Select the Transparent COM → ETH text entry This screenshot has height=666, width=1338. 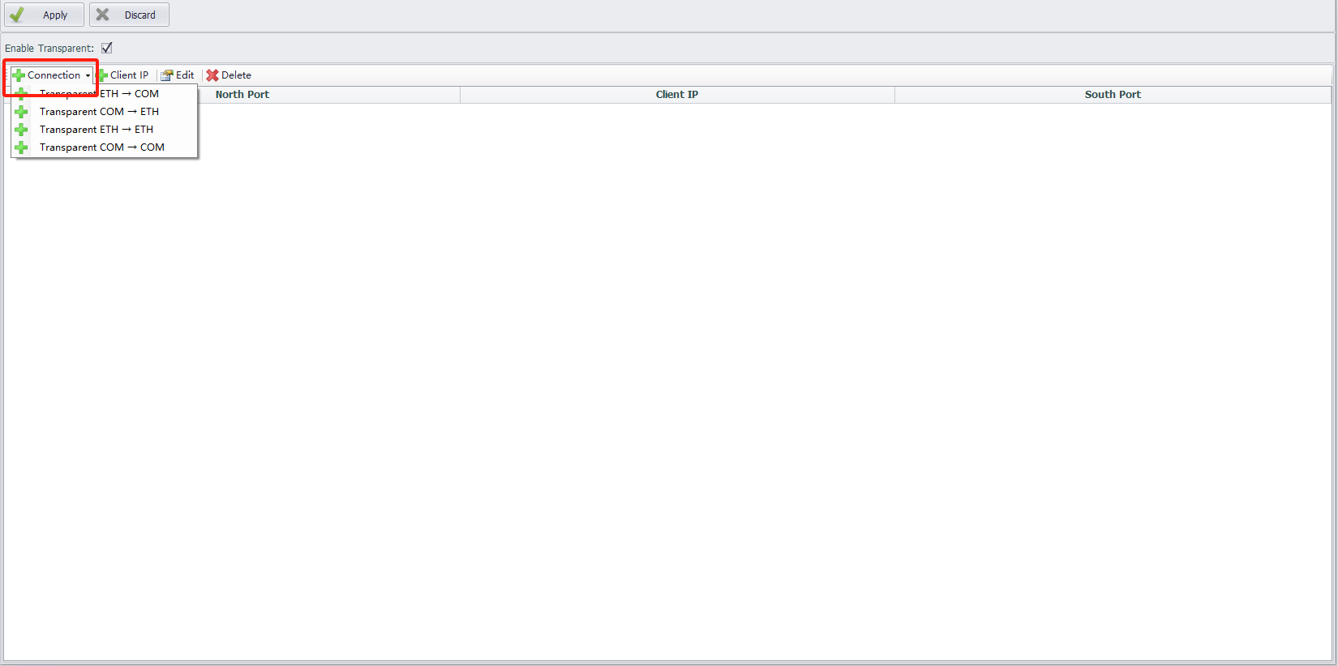point(99,112)
